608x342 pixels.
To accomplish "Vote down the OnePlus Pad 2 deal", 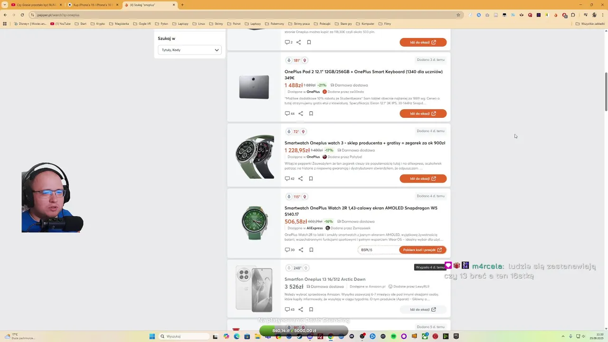I will click(x=289, y=60).
